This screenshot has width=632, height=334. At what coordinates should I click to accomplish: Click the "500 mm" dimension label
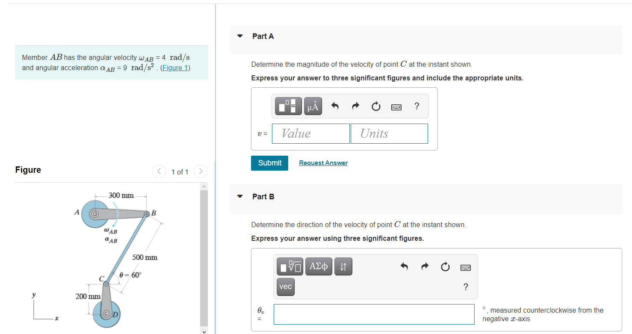[x=145, y=257]
